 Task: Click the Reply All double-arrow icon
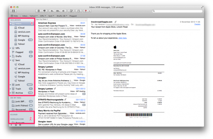(x=58, y=11)
